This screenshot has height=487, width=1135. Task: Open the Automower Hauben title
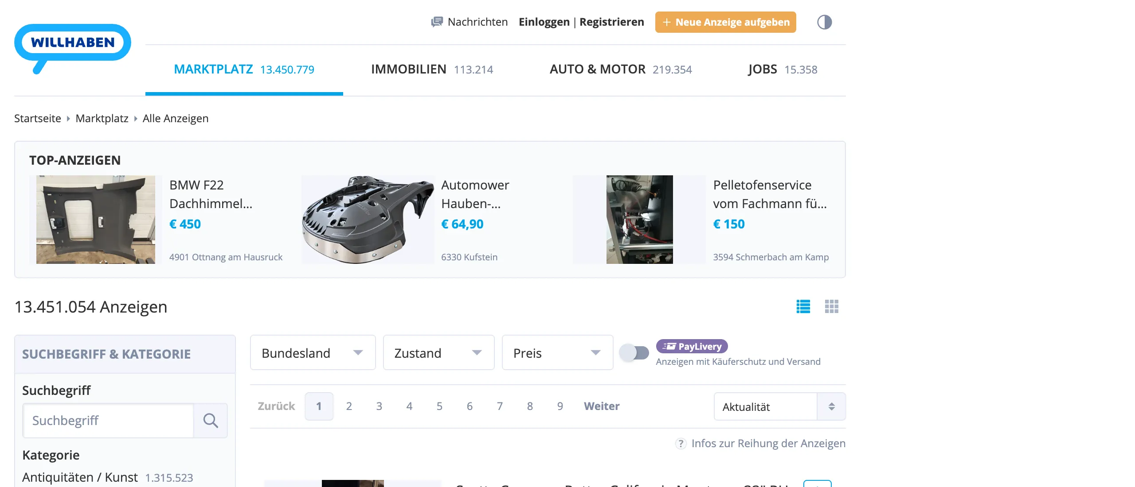[x=475, y=194]
